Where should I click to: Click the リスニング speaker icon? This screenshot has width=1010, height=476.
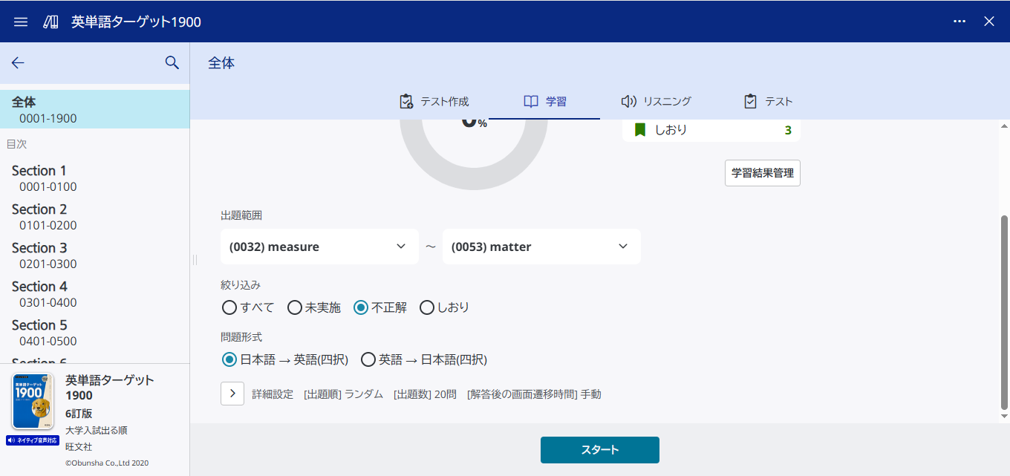point(629,100)
